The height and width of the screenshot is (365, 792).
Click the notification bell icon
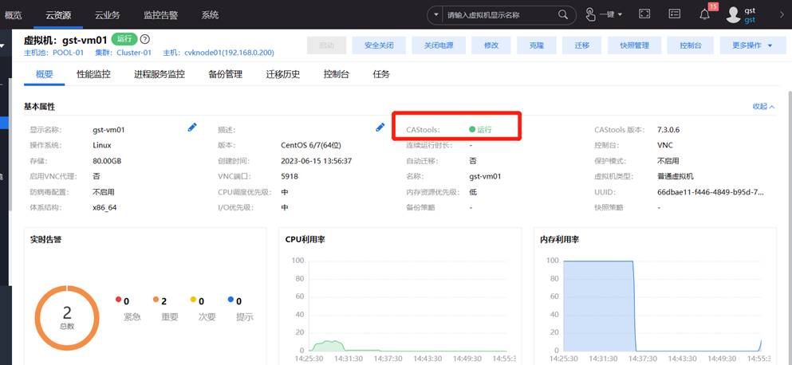click(704, 14)
